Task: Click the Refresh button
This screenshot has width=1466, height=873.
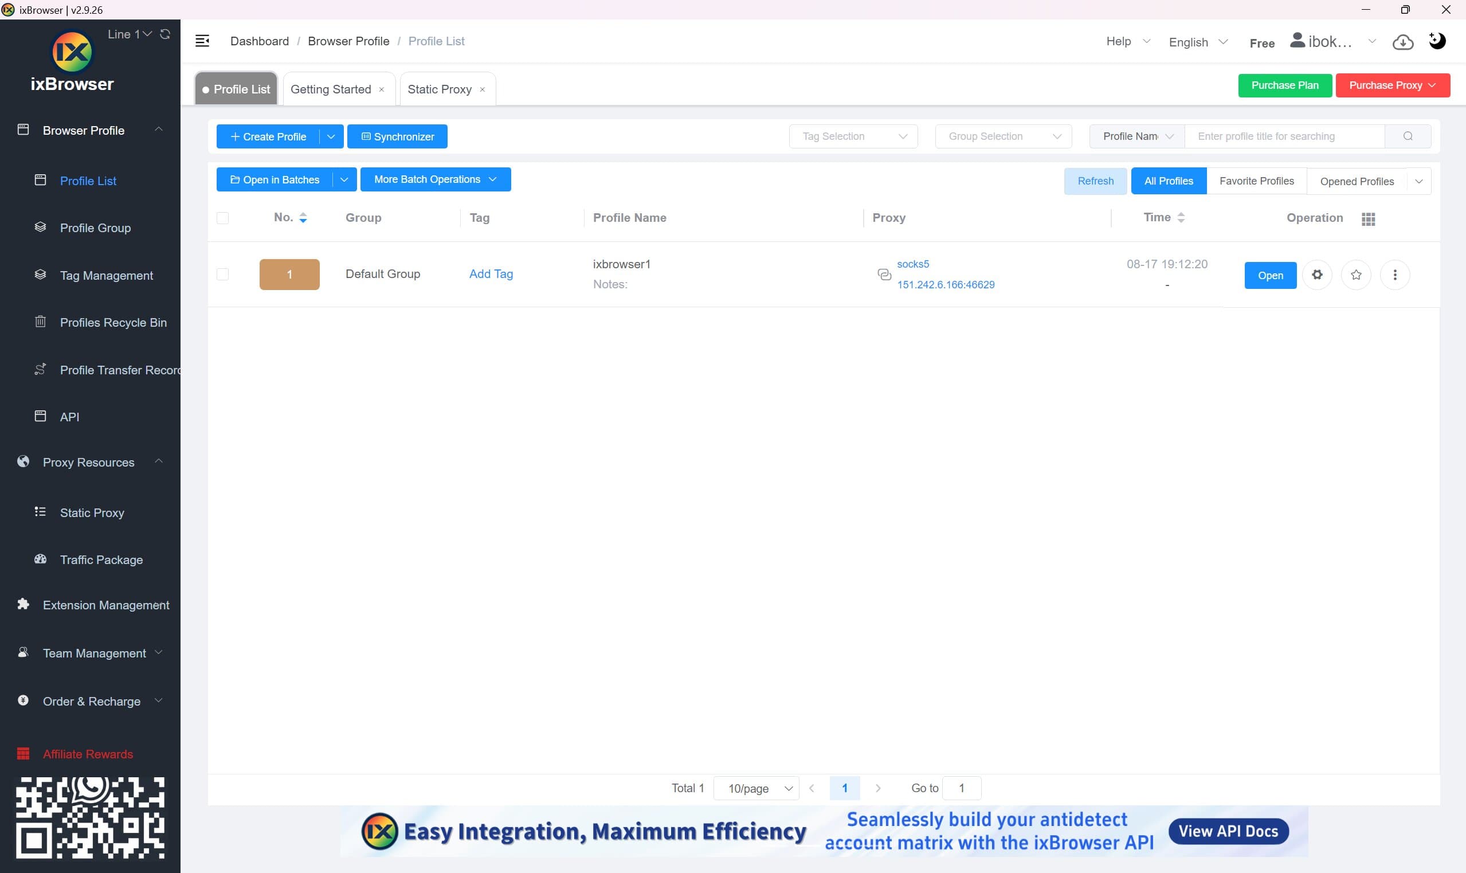Action: pyautogui.click(x=1095, y=181)
